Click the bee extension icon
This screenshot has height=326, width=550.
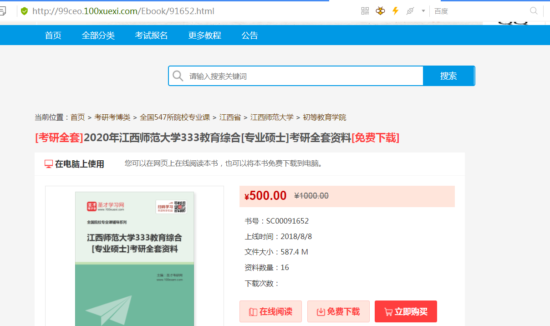coord(380,10)
